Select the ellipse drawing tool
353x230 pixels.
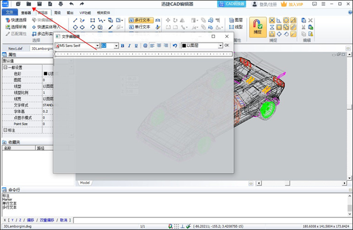(x=83, y=27)
